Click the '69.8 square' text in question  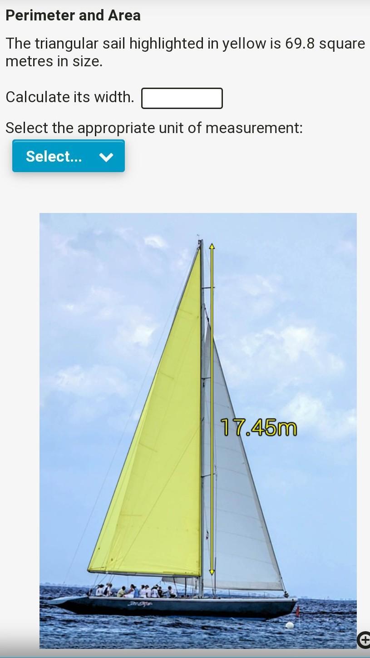pyautogui.click(x=325, y=44)
